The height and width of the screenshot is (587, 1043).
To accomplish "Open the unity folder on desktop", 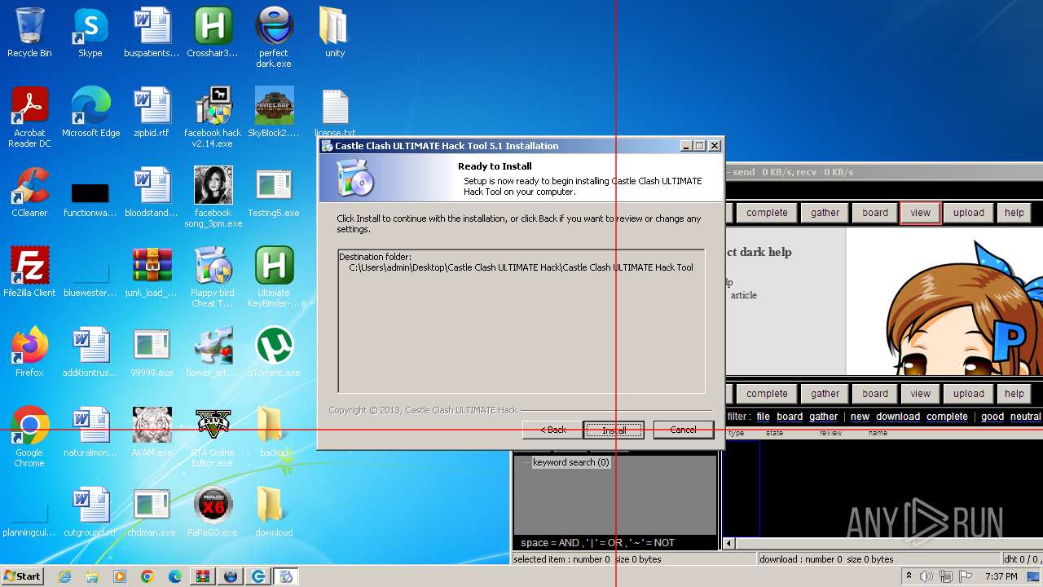I will coord(335,33).
